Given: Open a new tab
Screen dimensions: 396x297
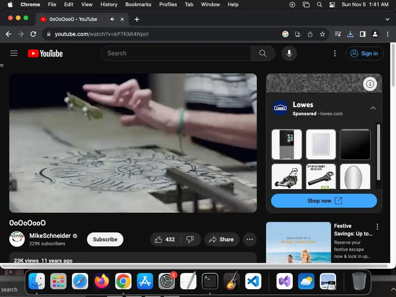Looking at the screenshot, I should [137, 19].
